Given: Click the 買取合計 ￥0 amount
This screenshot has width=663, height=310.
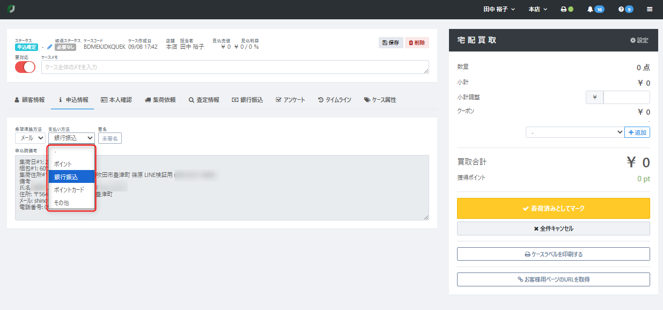Looking at the screenshot, I should coord(638,163).
